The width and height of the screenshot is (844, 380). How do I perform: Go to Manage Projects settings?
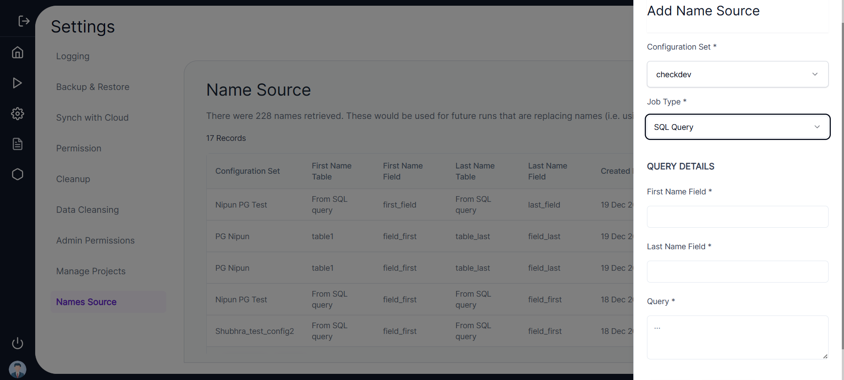(x=91, y=271)
